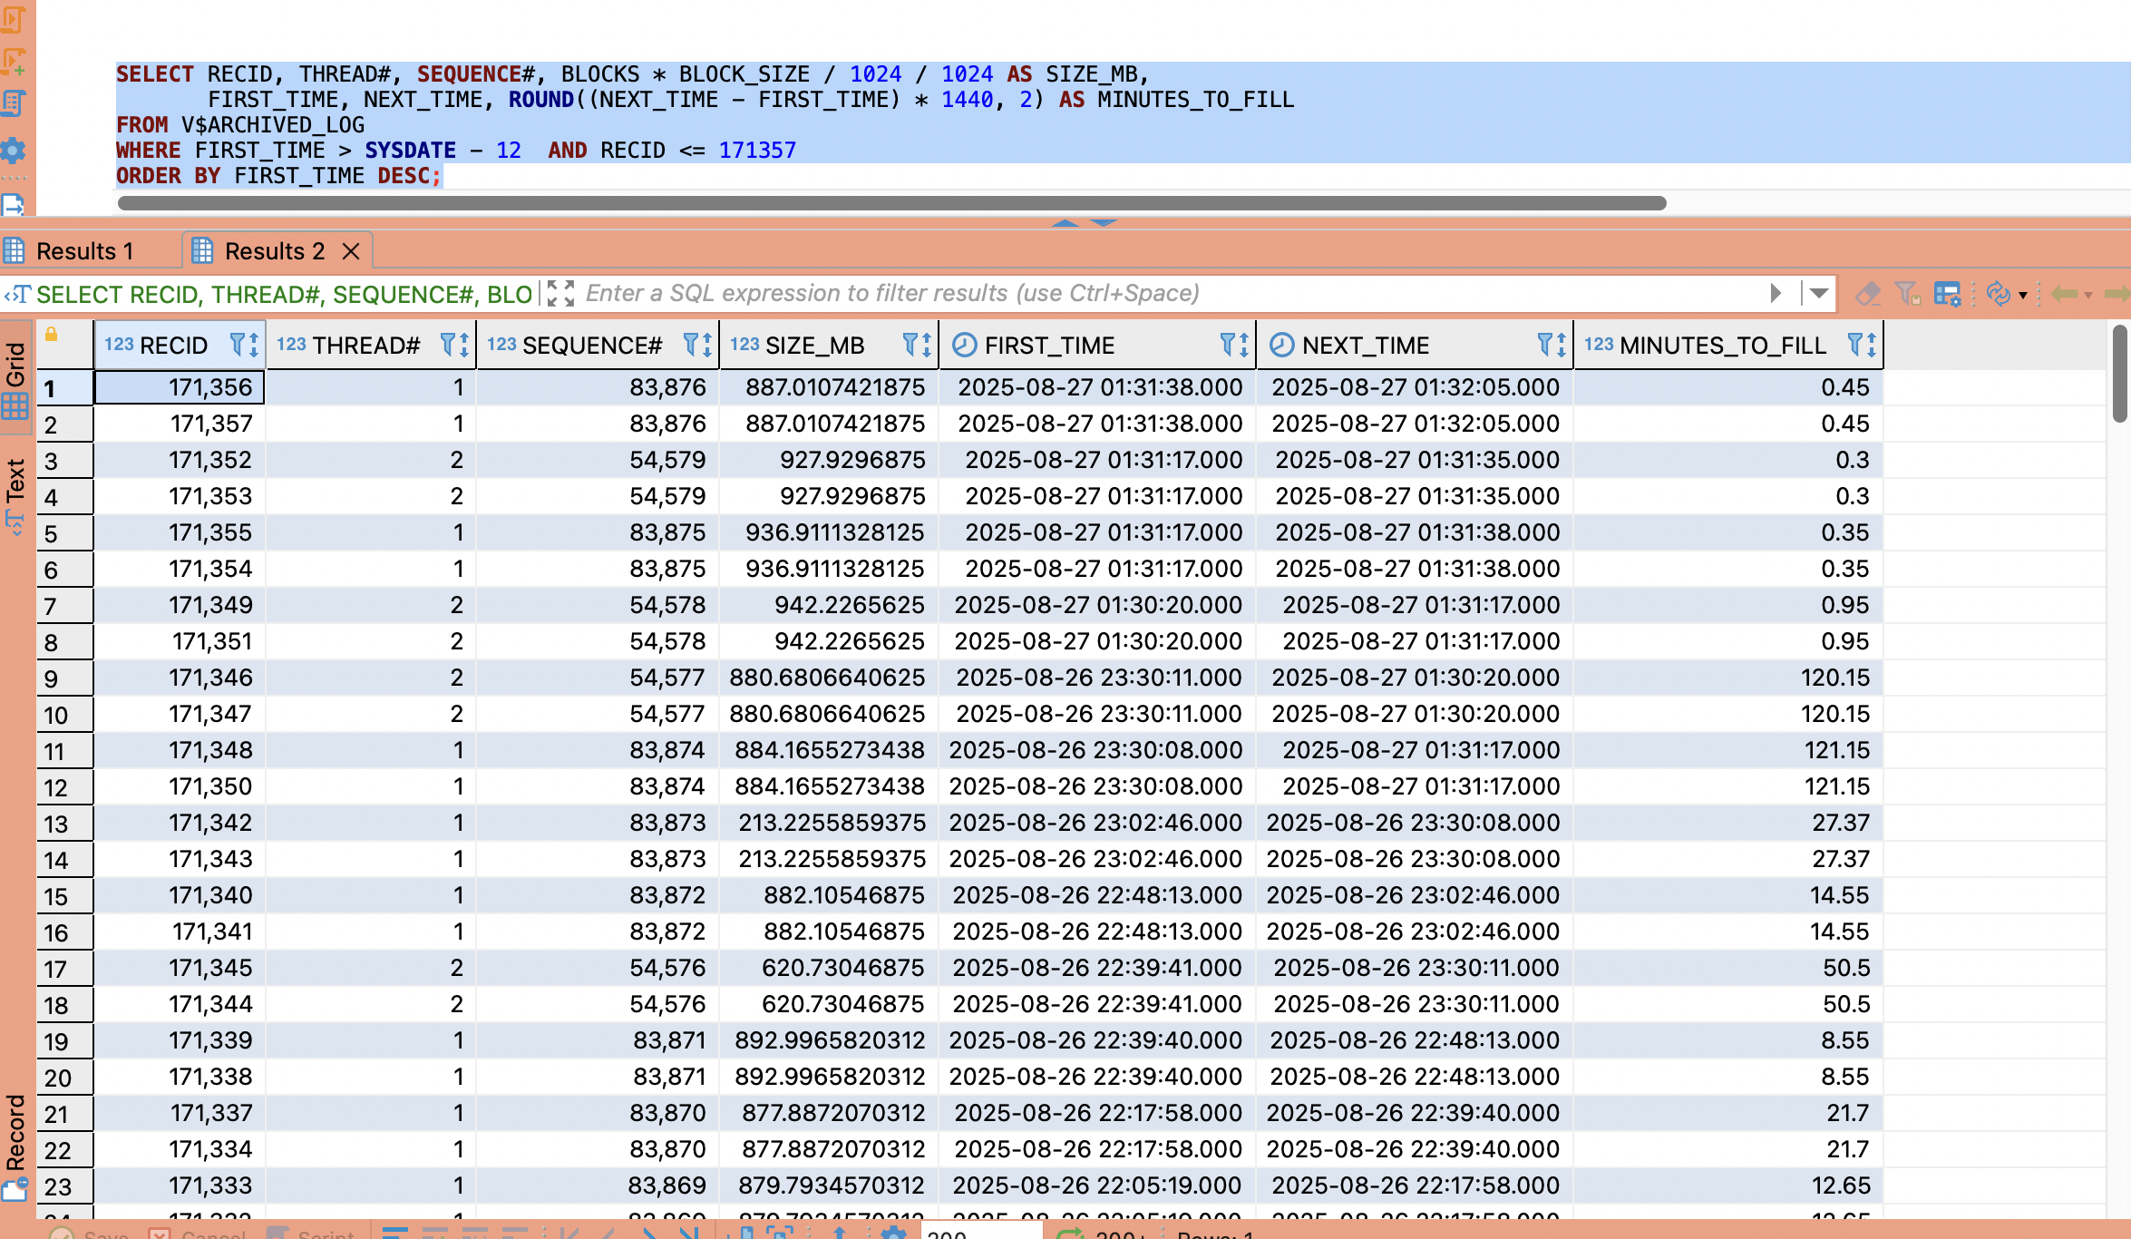
Task: Click Execute script in new tab icon
Action: tap(13, 62)
